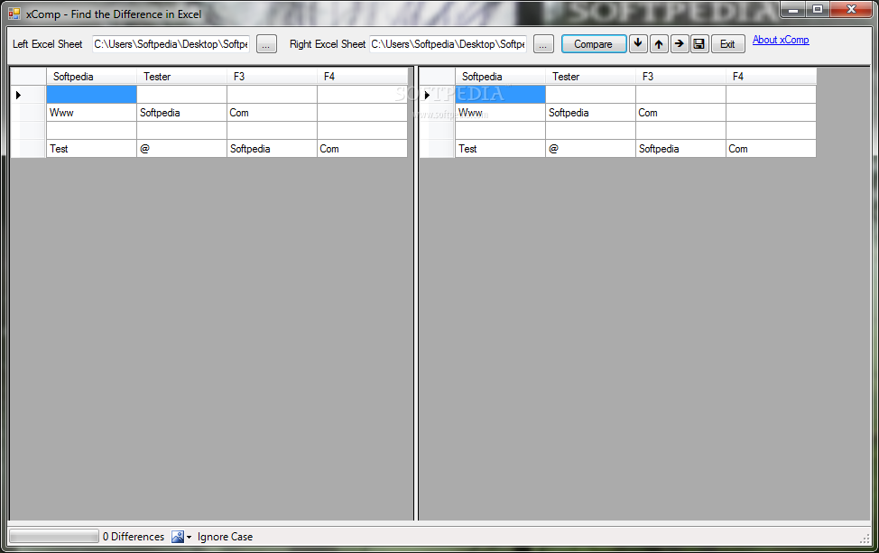The image size is (879, 553).
Task: Click the up arrow previous-difference icon
Action: click(x=659, y=43)
